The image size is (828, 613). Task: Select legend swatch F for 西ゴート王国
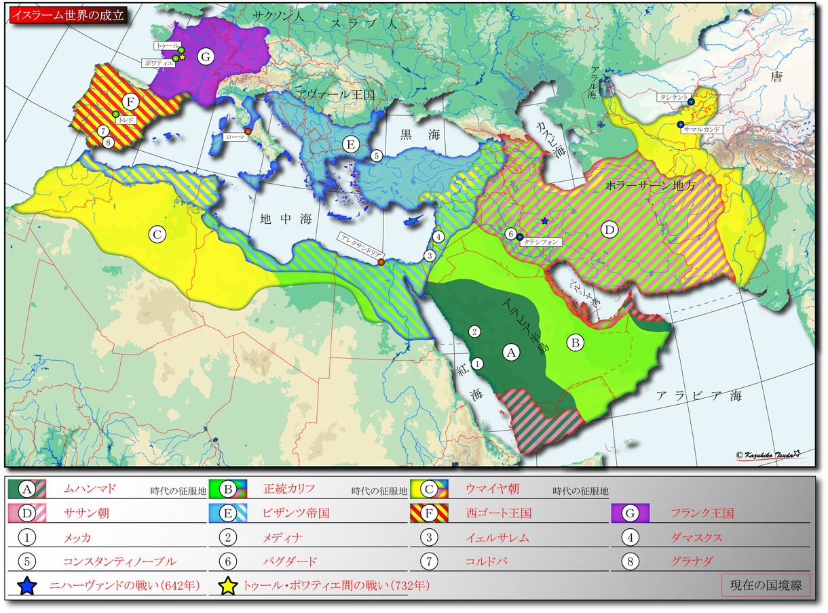pyautogui.click(x=429, y=513)
